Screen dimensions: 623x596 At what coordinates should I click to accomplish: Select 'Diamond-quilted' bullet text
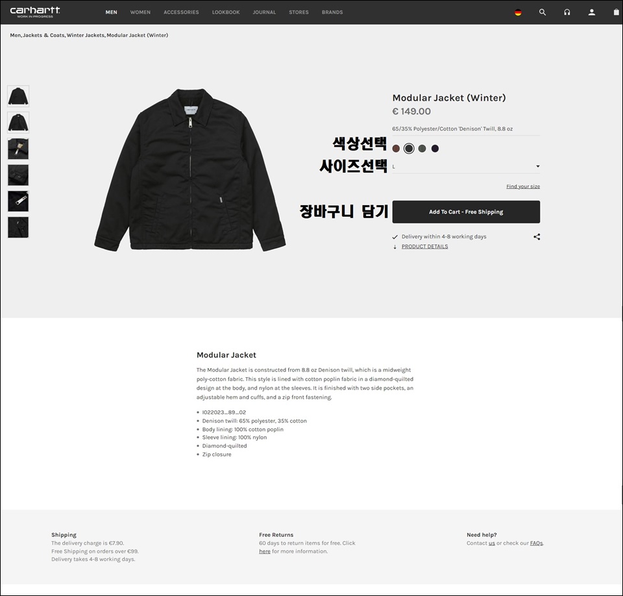point(225,446)
